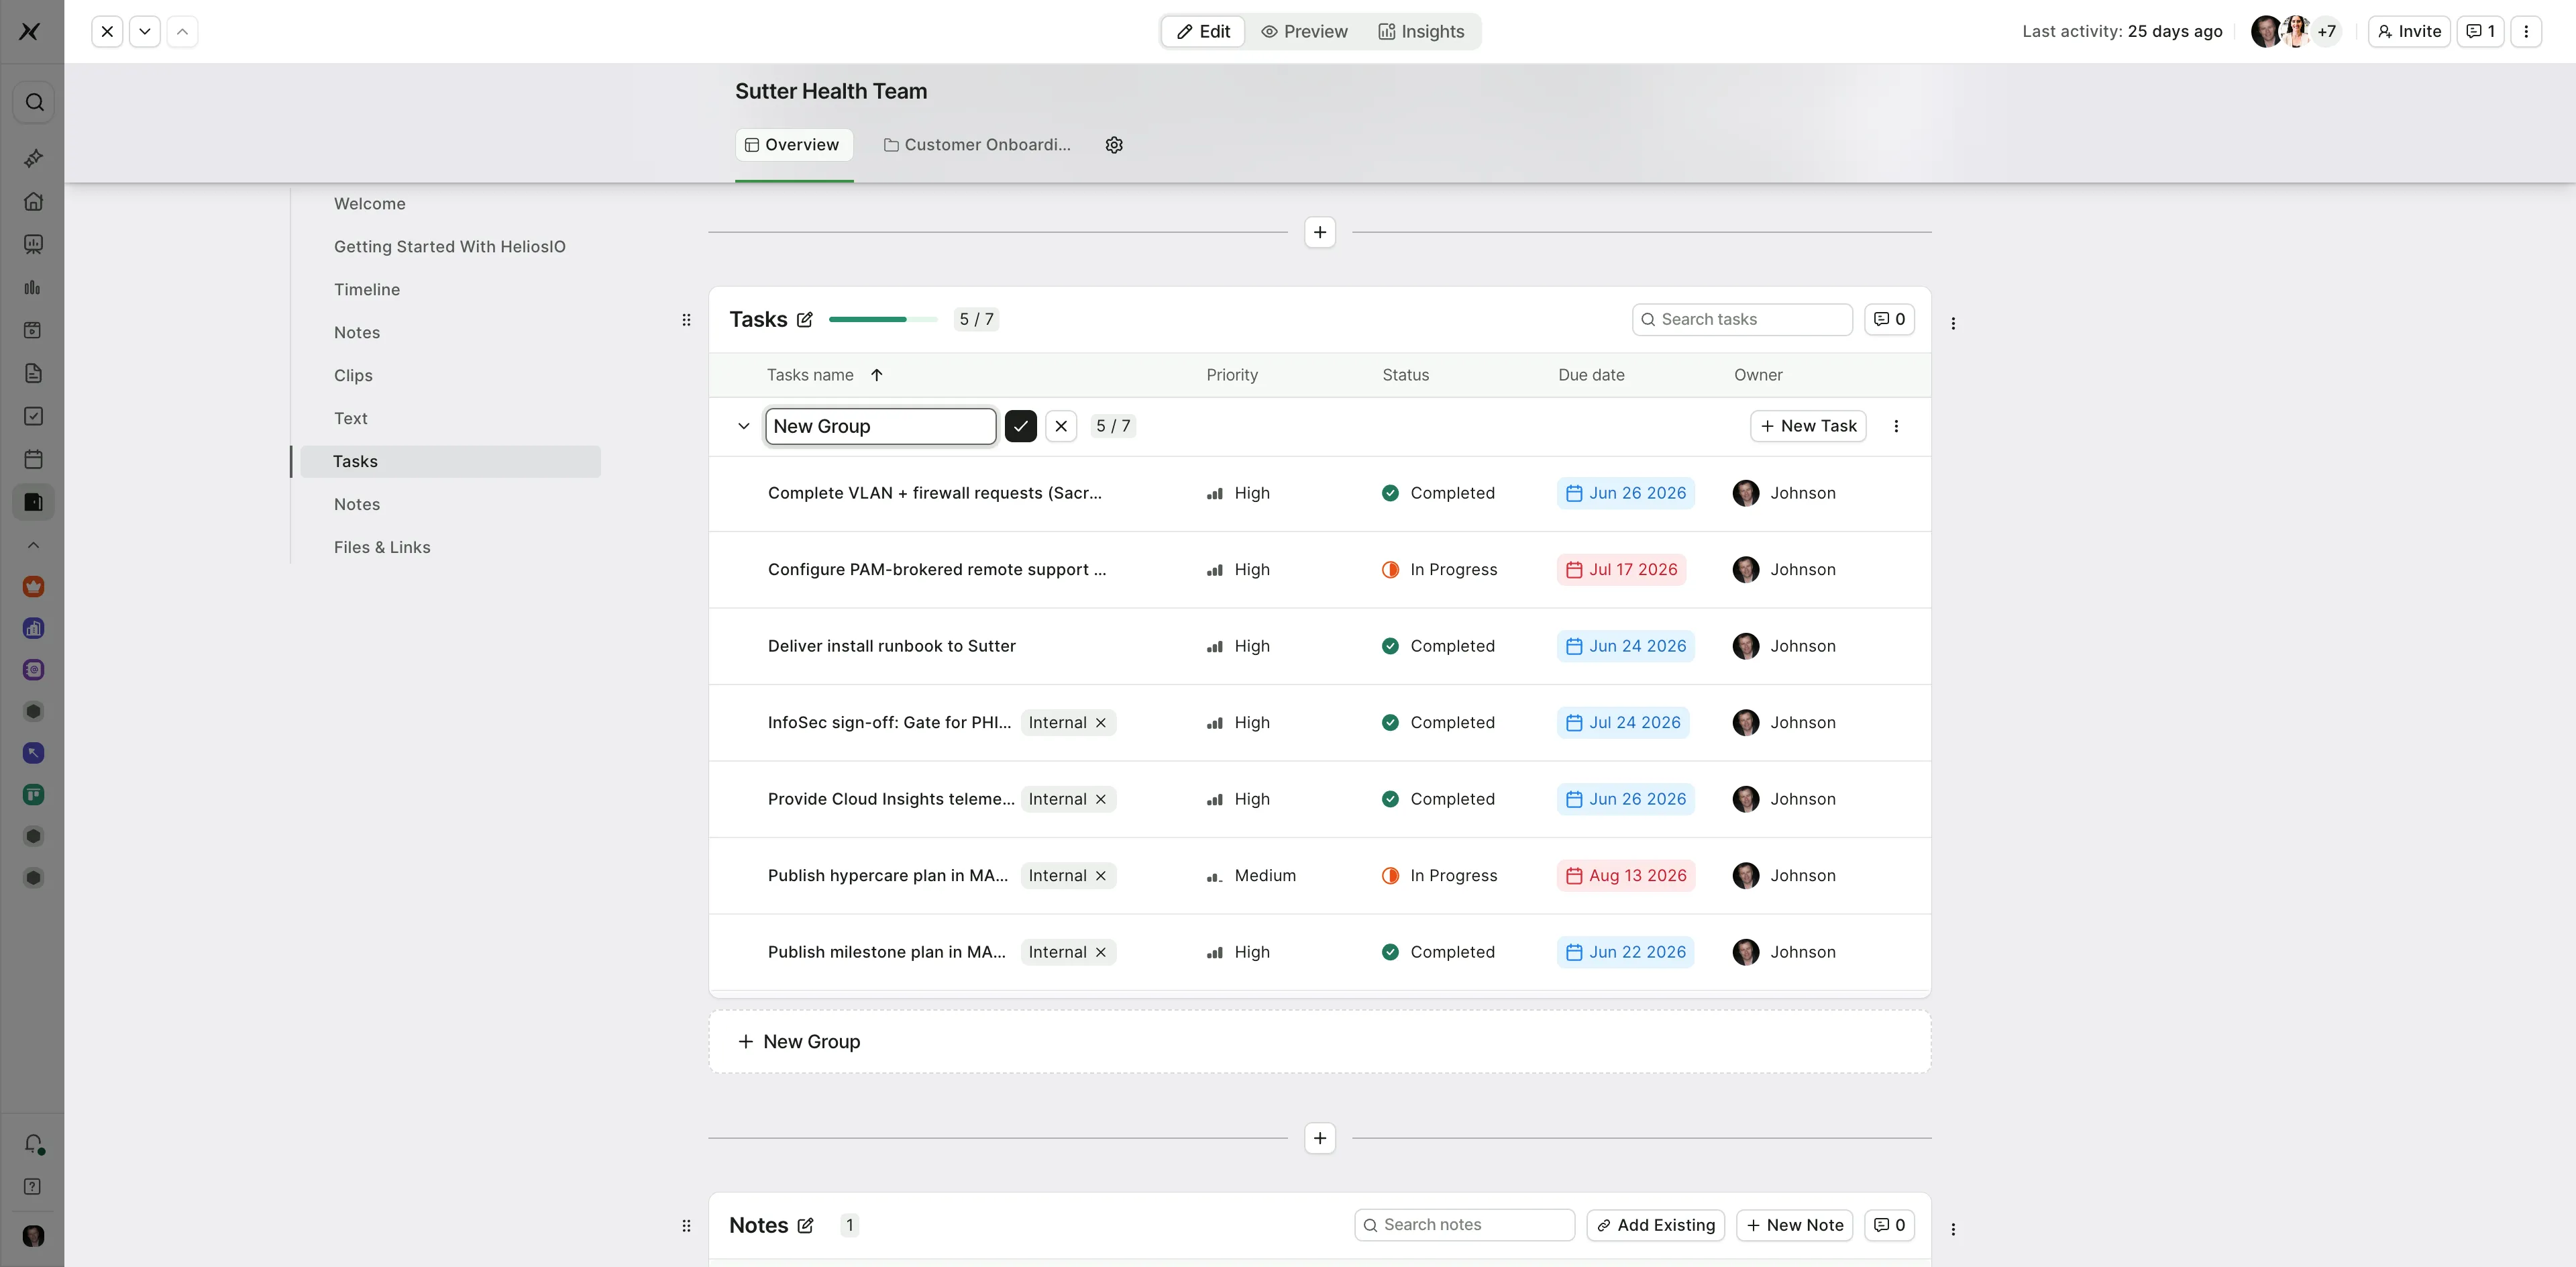This screenshot has height=1267, width=2576.
Task: Edit the Tasks section title pencil icon
Action: 805,320
